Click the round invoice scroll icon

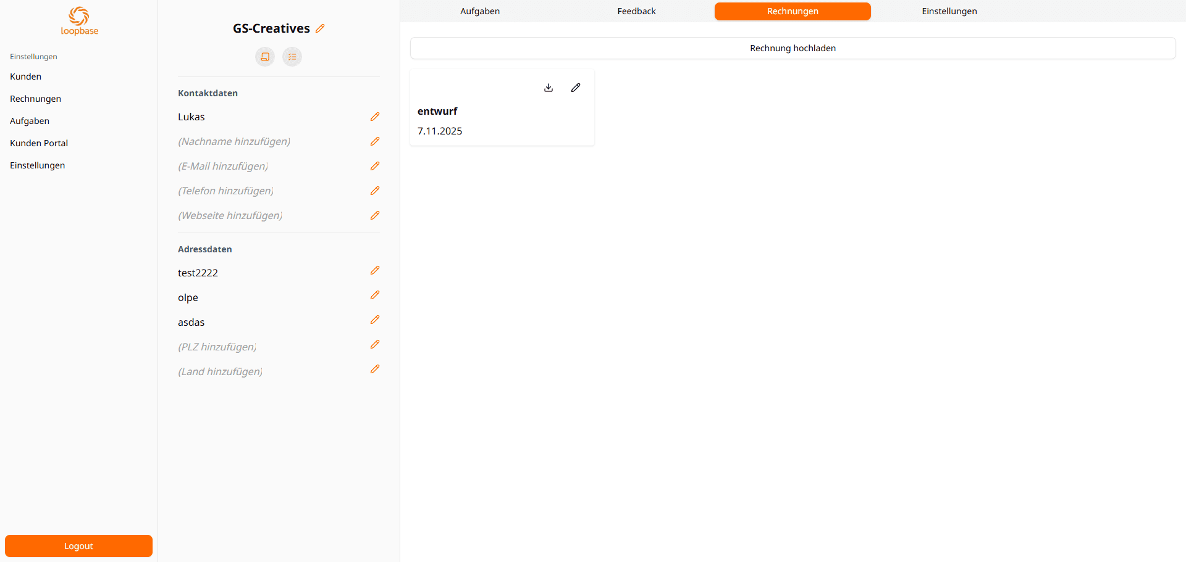tap(265, 57)
